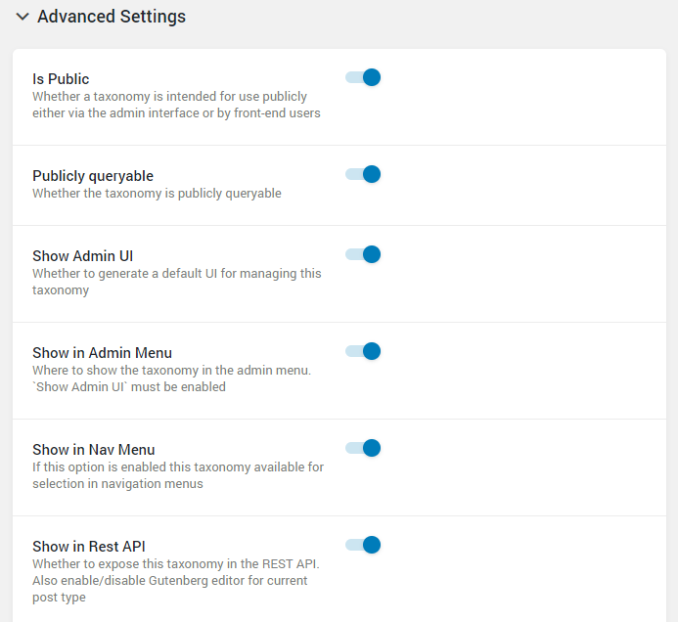Click the Show in Admin Menu label
The image size is (678, 622).
(102, 353)
